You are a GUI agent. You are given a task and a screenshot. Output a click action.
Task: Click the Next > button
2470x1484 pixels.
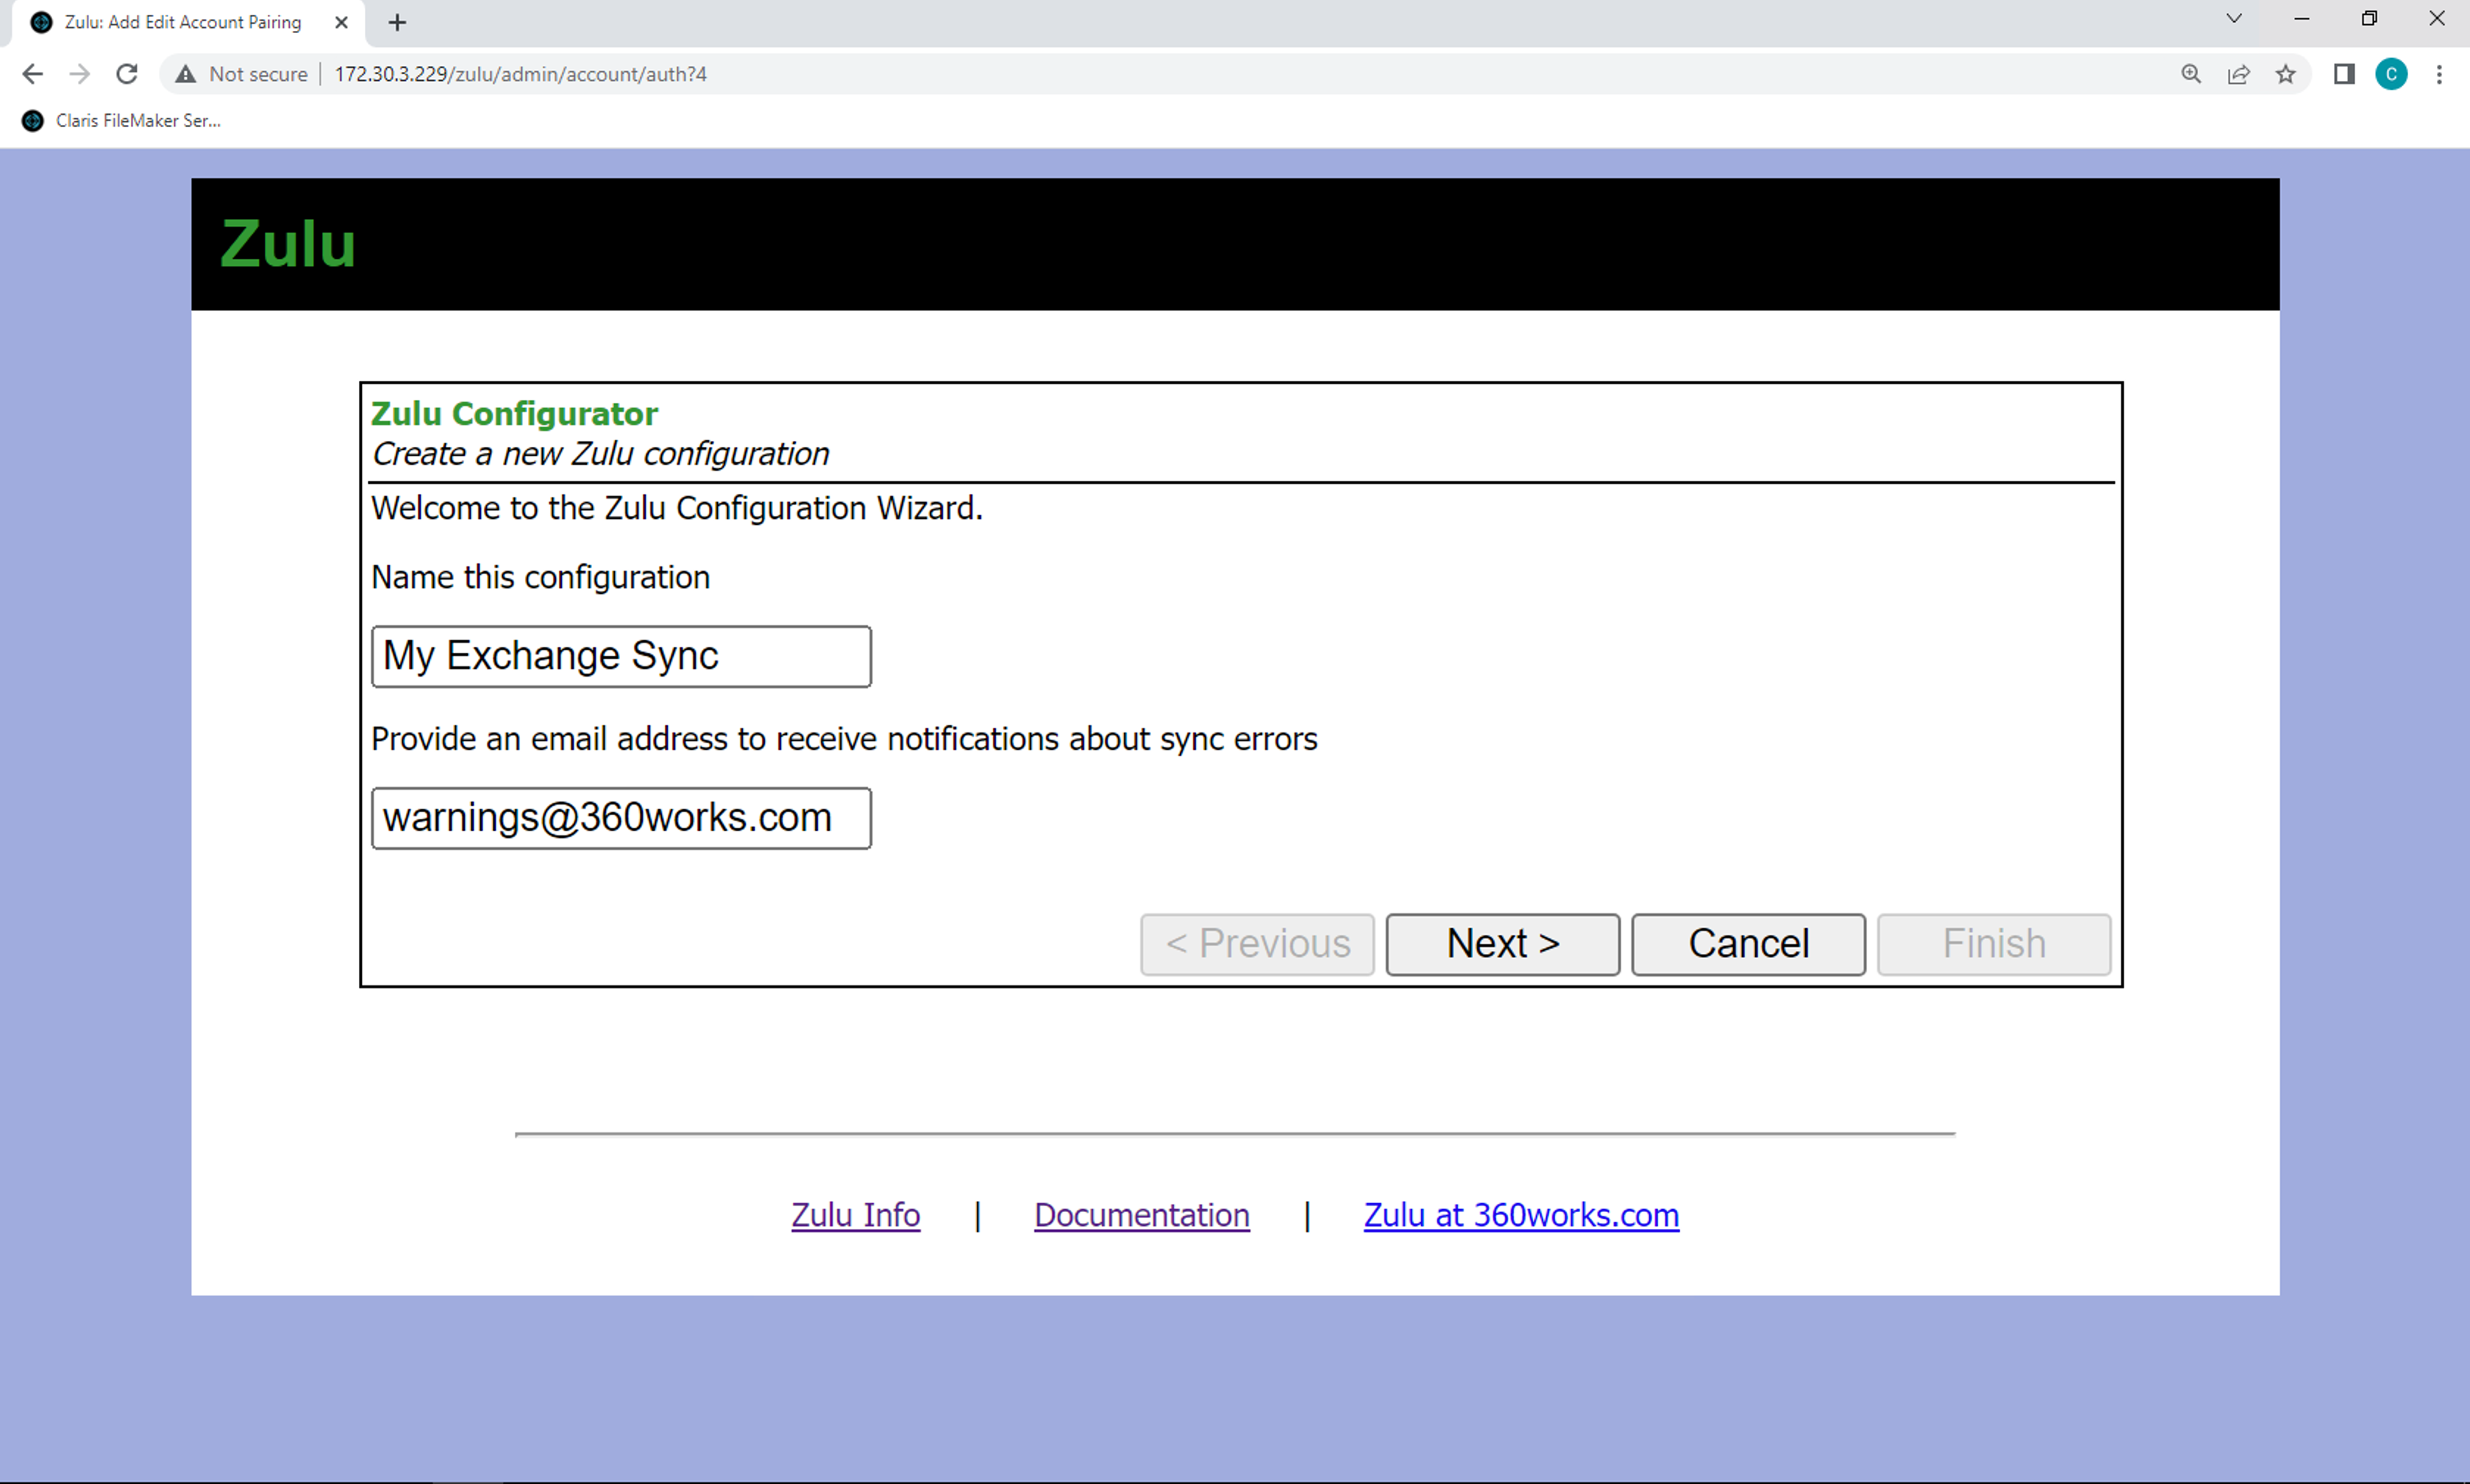[1503, 944]
